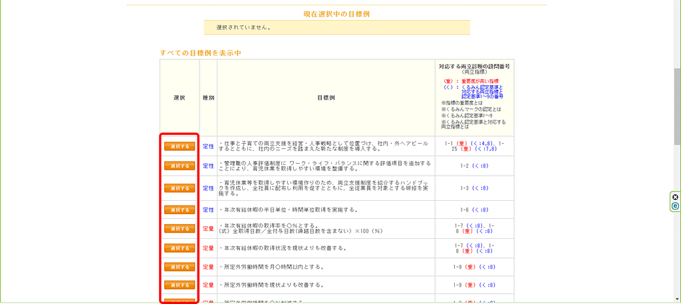
Task: Click the 選択されていません status box
Action: click(x=337, y=27)
